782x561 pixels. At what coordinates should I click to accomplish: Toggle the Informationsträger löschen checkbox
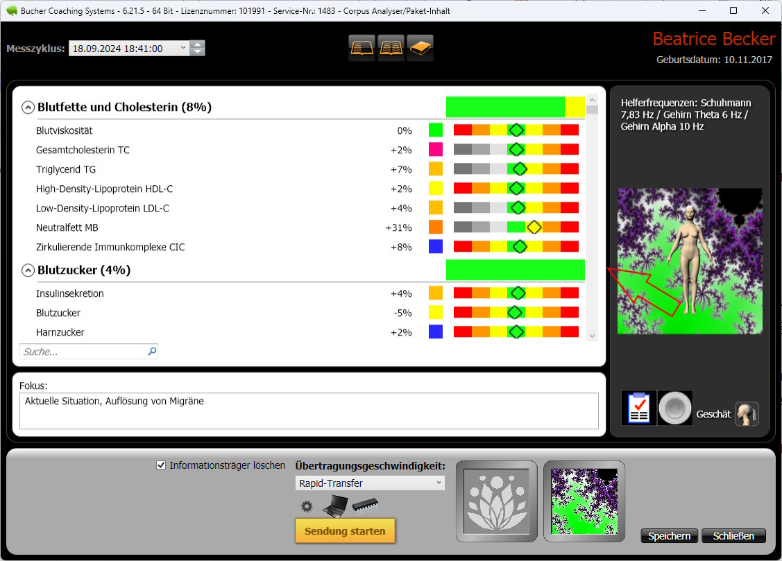pos(161,465)
